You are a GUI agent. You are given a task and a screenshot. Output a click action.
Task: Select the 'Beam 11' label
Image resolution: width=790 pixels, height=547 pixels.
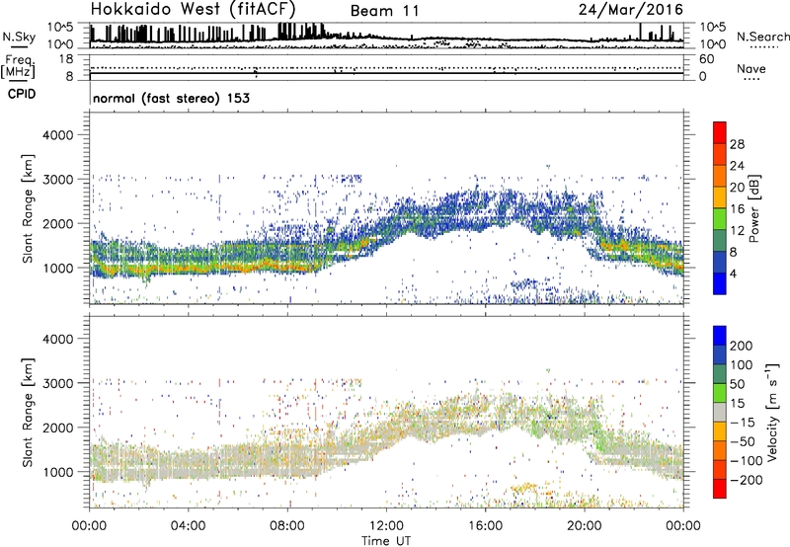coord(384,11)
